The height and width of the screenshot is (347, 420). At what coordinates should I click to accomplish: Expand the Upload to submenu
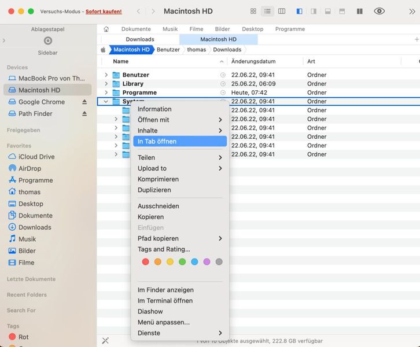click(220, 168)
